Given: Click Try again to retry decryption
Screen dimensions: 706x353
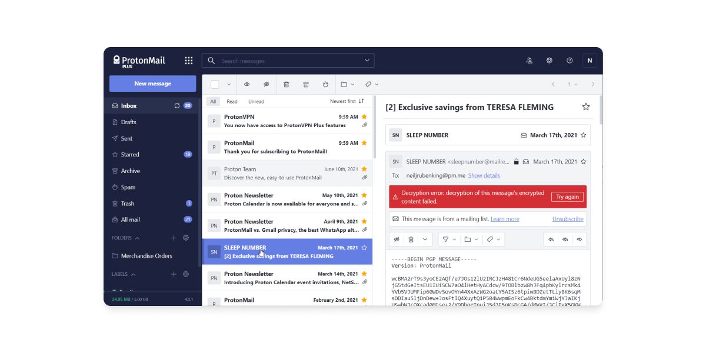Looking at the screenshot, I should tap(567, 197).
